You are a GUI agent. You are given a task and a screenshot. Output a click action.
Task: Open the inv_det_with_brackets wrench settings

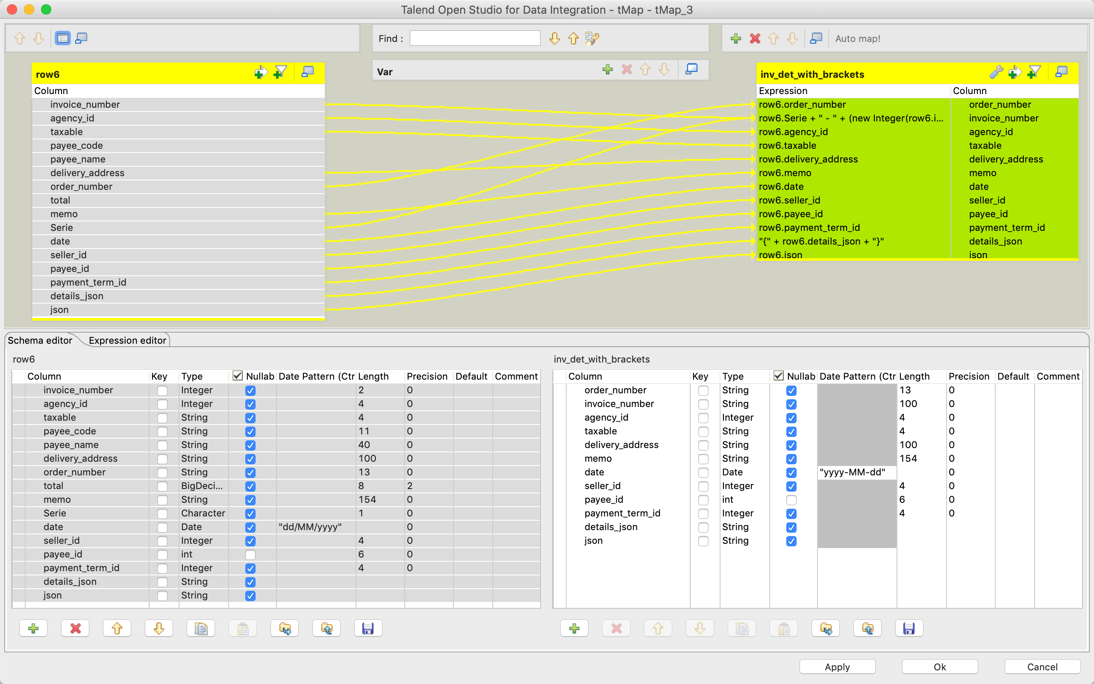pyautogui.click(x=996, y=72)
